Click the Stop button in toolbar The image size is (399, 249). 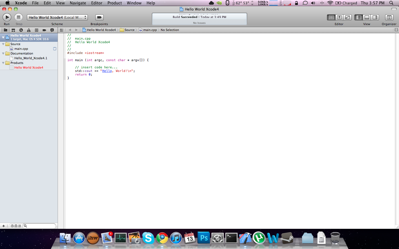(x=19, y=17)
